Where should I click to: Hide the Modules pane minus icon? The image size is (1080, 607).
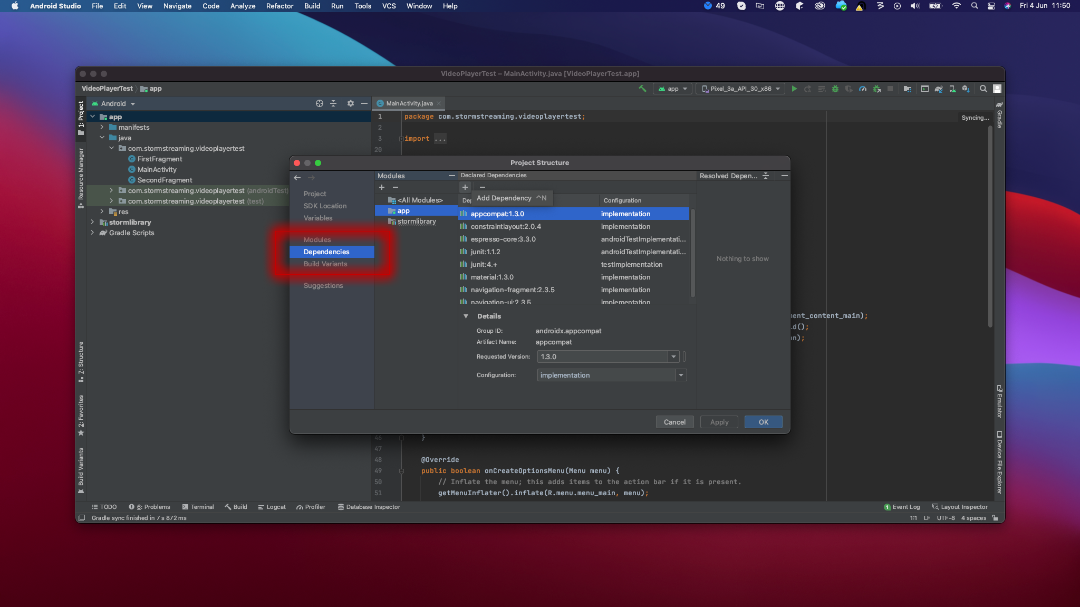pos(452,176)
